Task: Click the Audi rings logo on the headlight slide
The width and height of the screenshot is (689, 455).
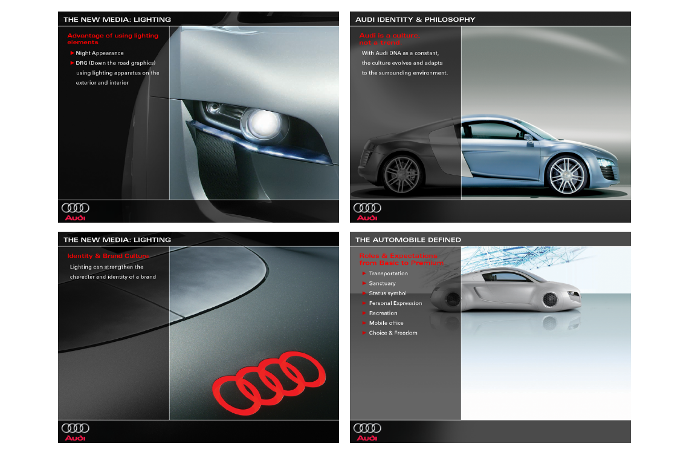Action: (76, 210)
